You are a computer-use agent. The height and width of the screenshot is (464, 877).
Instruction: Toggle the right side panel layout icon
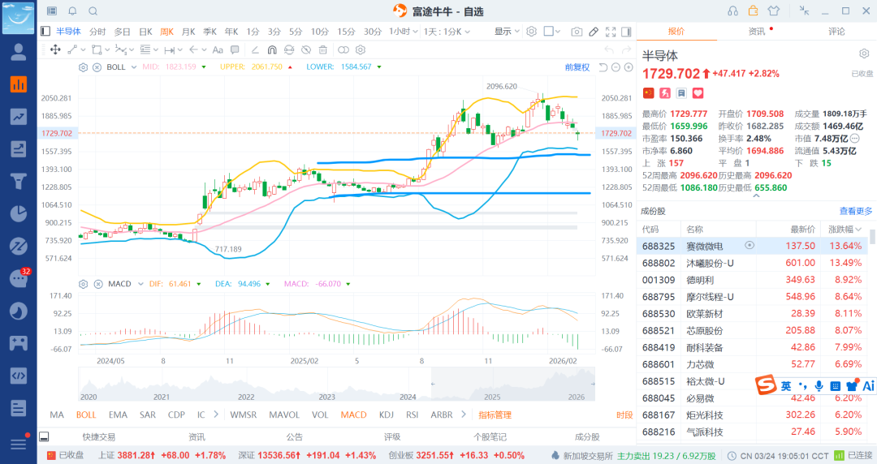click(626, 32)
